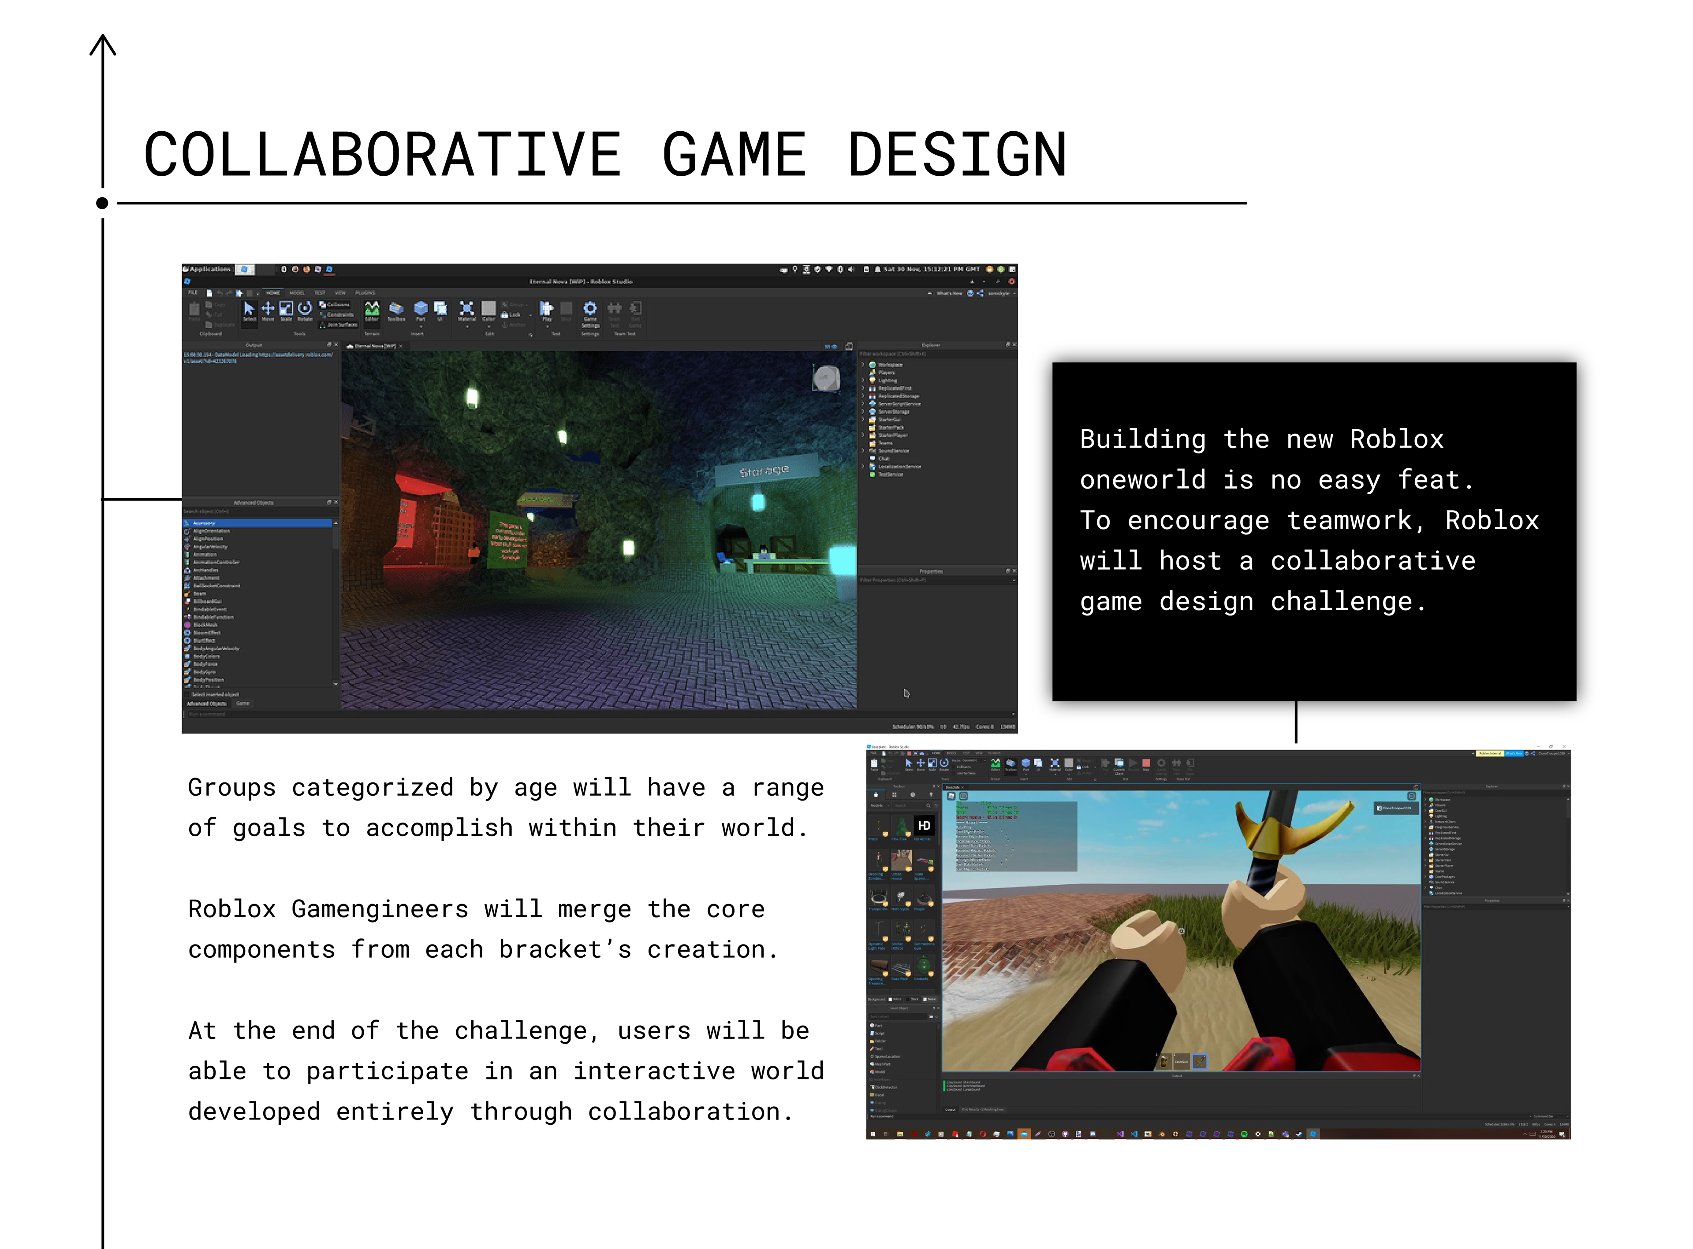Click the Scale tool in Baseplate window
Screen dimensions: 1693x1249
click(x=932, y=763)
